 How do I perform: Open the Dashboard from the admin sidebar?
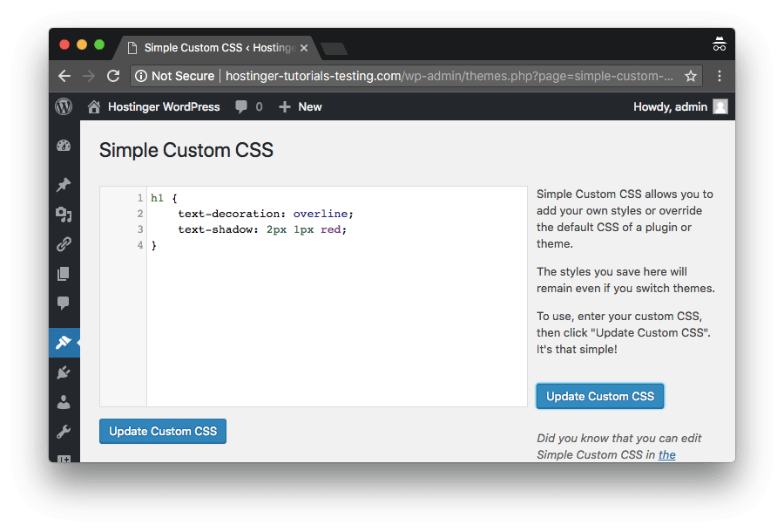(64, 145)
